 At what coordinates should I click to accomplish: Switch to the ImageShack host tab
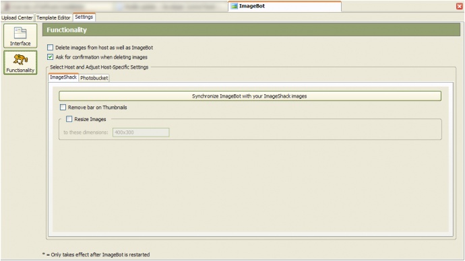[63, 77]
